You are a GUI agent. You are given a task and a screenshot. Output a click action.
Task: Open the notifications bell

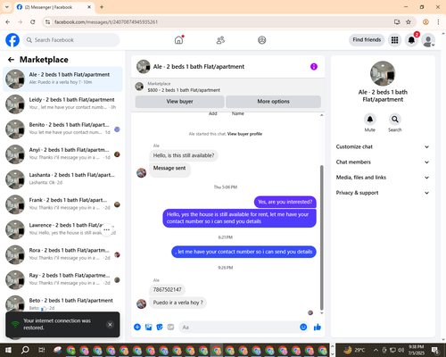pyautogui.click(x=411, y=40)
